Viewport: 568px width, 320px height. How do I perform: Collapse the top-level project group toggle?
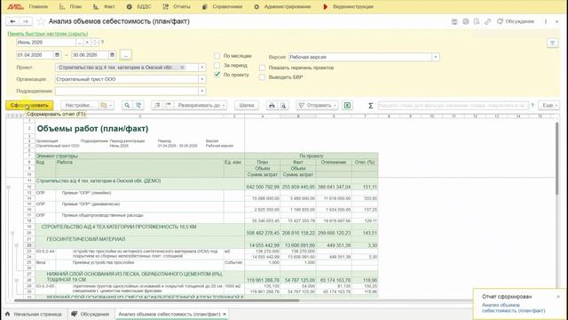coord(8,188)
